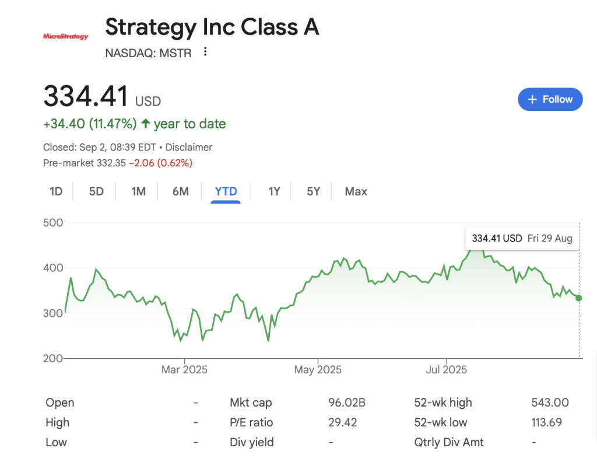Click the NASDAQ: MSTR ticker text
The height and width of the screenshot is (462, 597).
point(148,53)
